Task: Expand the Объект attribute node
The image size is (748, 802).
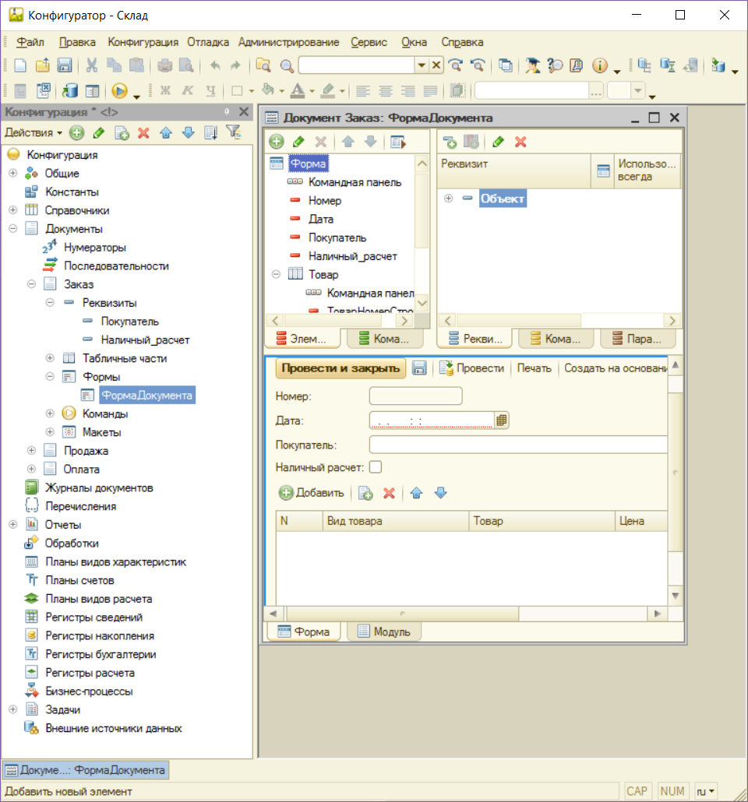Action: 449,199
